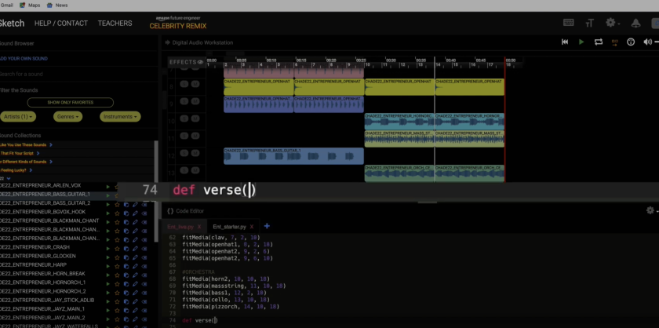
Task: Toggle the EFFECTS visibility eye
Action: [200, 61]
